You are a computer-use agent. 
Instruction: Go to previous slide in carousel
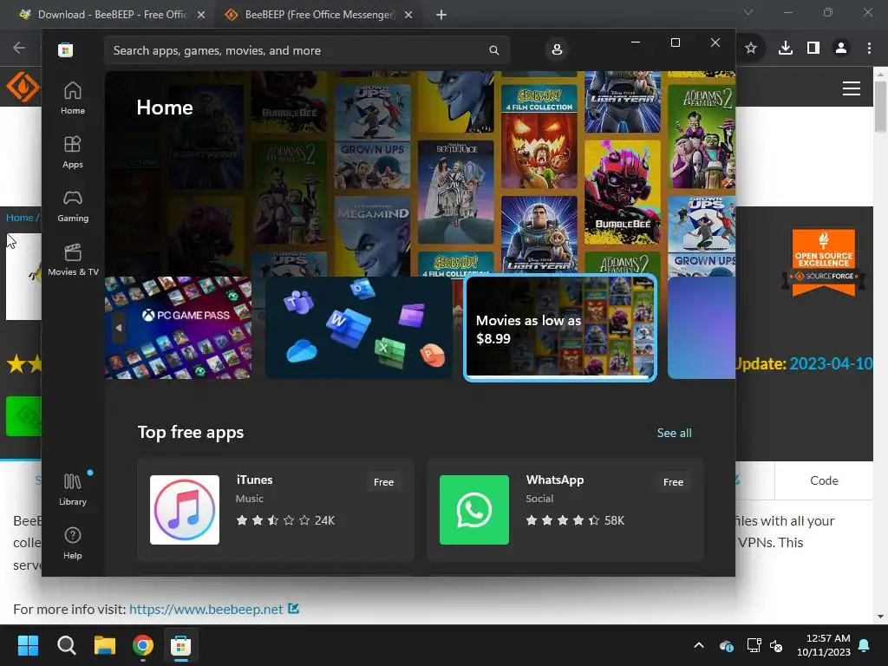[118, 327]
